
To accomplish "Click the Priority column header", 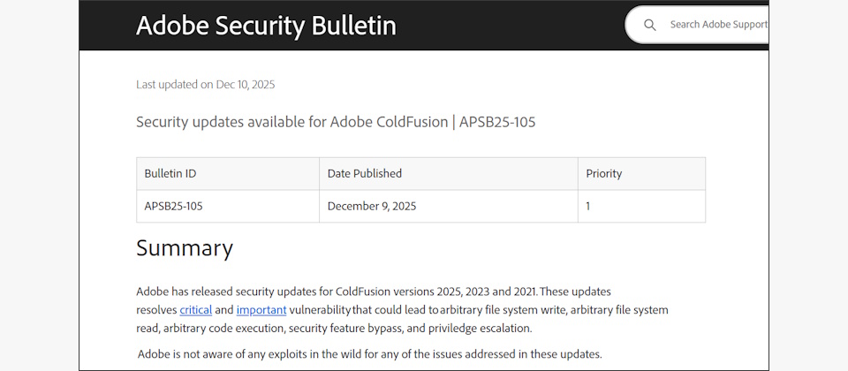I will (x=603, y=174).
